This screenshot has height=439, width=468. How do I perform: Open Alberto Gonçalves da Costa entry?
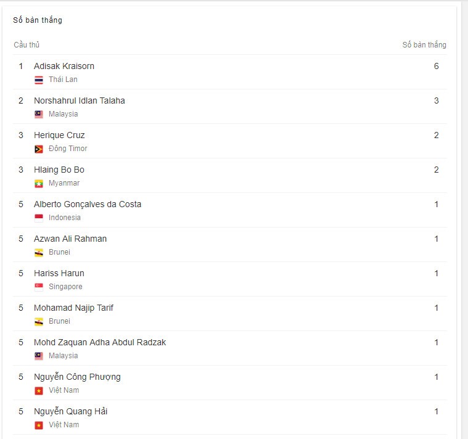pos(88,204)
